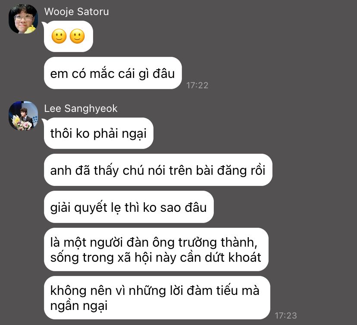Click the words "ngần ngại" in the last message
This screenshot has width=357, height=325.
79,306
